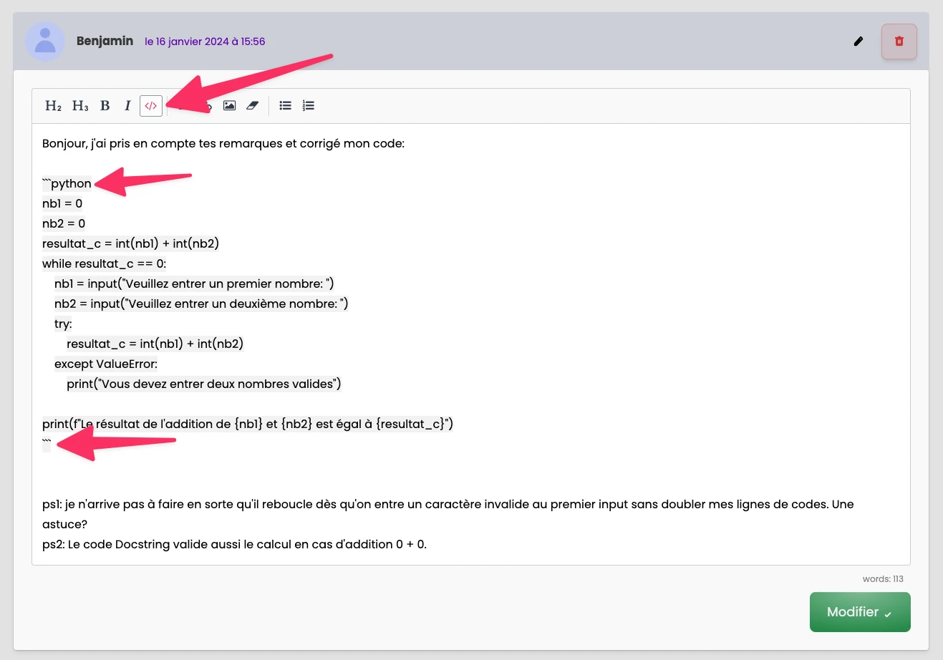Toggle the code block button
Image resolution: width=943 pixels, height=660 pixels.
151,106
